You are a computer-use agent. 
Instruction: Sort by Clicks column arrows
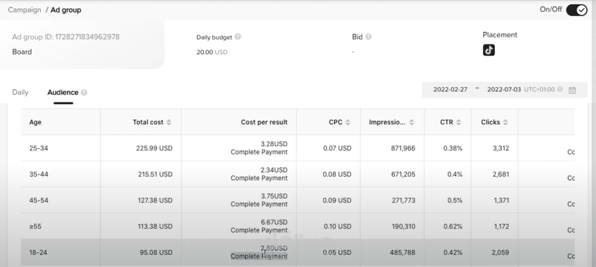(505, 122)
